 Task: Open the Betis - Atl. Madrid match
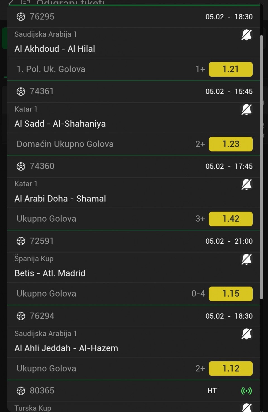pos(50,273)
